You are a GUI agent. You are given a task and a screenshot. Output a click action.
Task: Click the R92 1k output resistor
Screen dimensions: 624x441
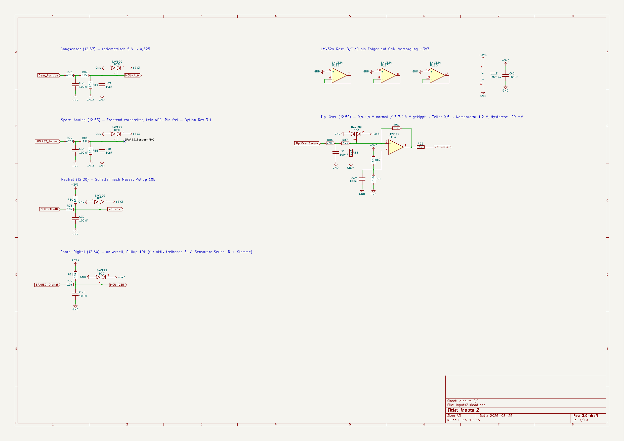point(421,147)
